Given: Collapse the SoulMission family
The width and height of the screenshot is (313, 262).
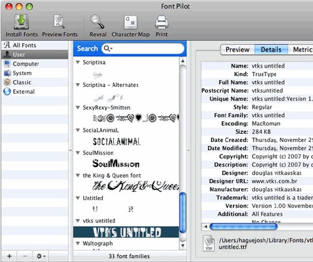Looking at the screenshot, I should pos(78,153).
